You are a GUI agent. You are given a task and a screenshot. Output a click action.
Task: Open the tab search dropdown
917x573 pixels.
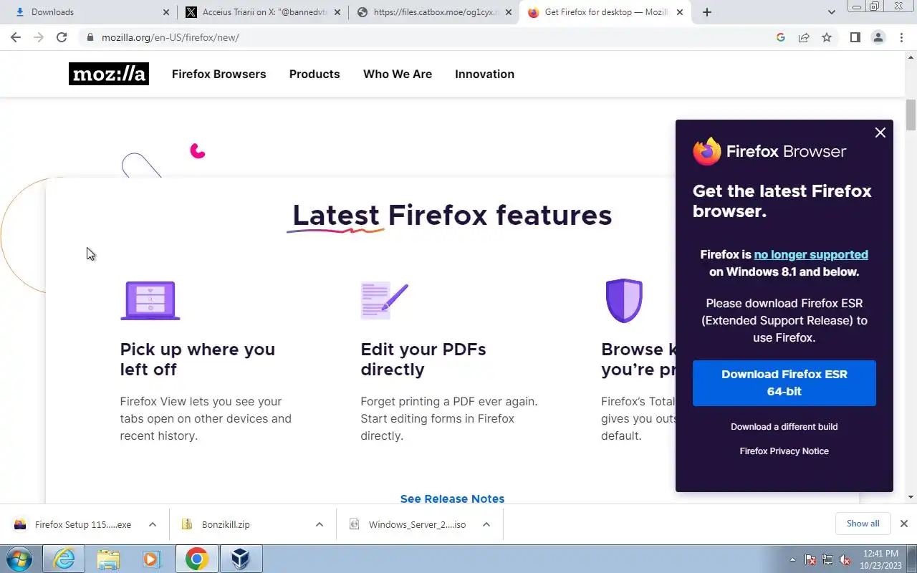pos(831,12)
